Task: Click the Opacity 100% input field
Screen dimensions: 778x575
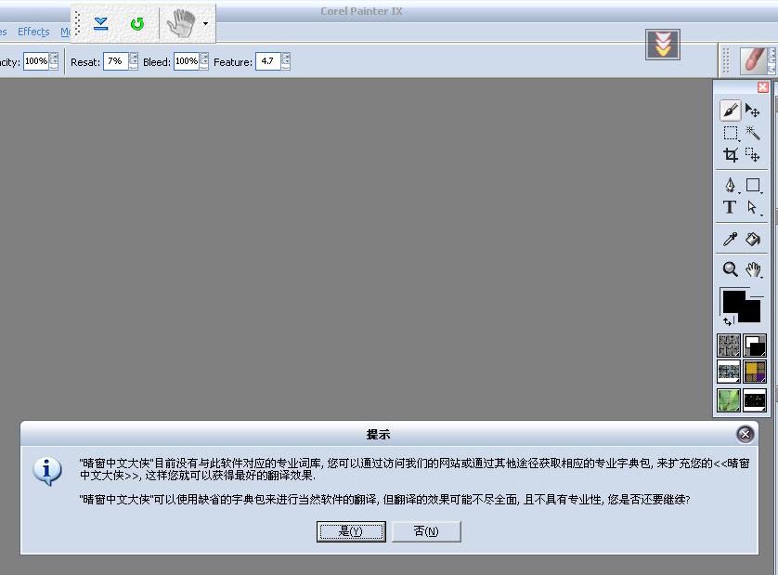Action: [36, 61]
